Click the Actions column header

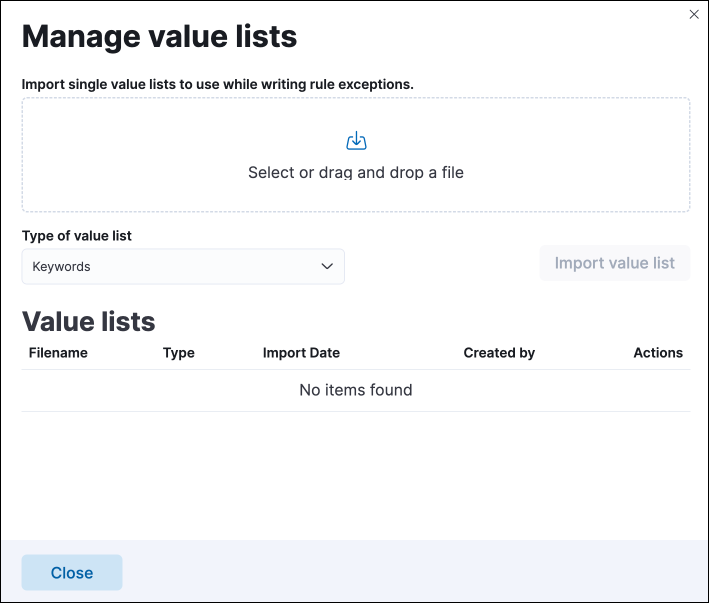[x=658, y=352]
